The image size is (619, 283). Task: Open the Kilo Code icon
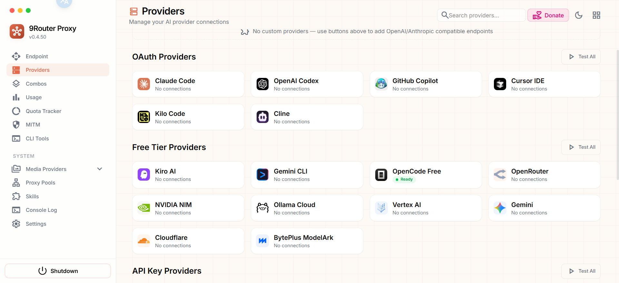144,117
